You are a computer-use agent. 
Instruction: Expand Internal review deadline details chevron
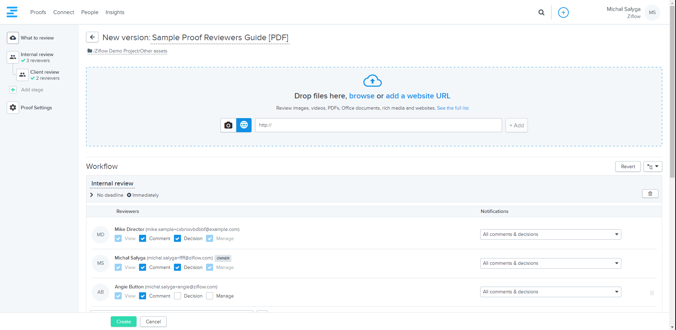click(92, 195)
